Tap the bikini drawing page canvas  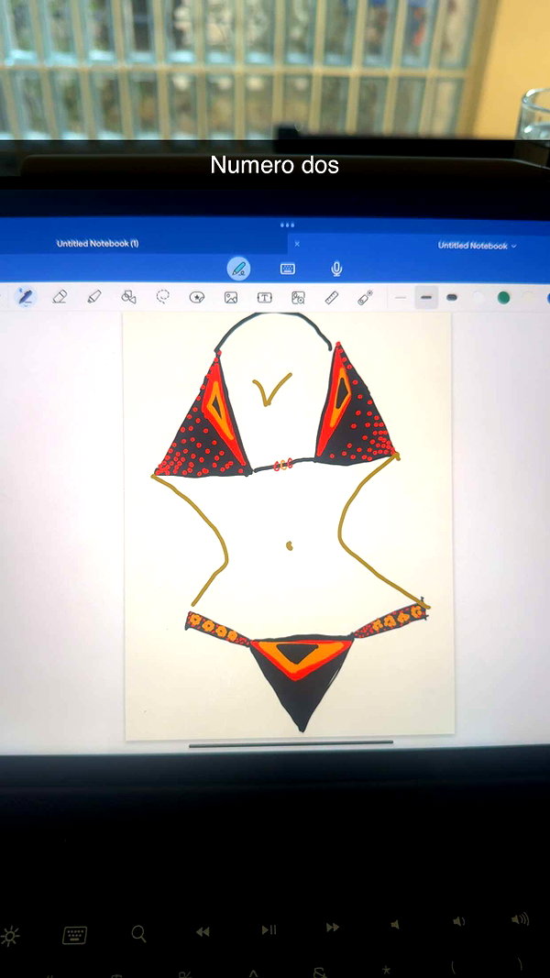click(x=289, y=525)
